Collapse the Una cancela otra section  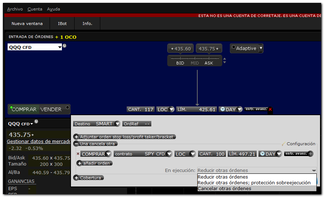76,144
